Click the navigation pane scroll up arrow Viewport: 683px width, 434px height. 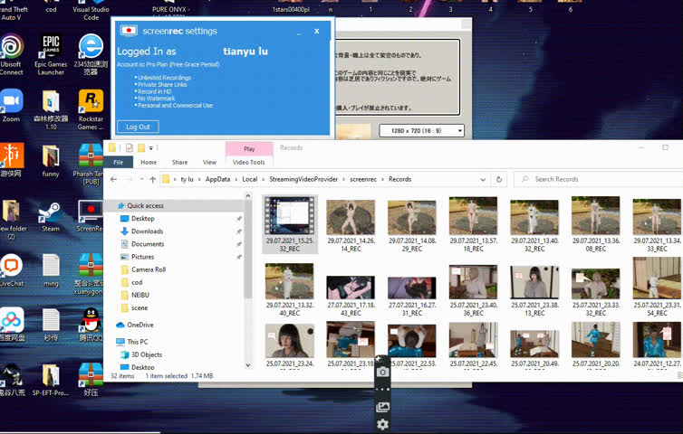click(x=248, y=196)
